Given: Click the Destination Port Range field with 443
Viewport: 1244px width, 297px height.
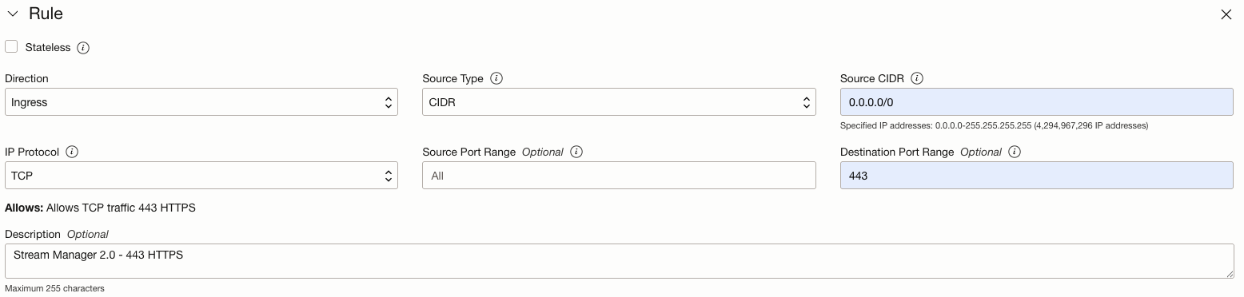Looking at the screenshot, I should (1037, 176).
